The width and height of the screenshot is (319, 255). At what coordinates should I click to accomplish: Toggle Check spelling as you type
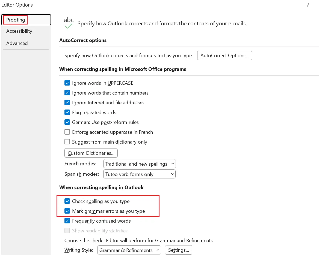click(67, 201)
